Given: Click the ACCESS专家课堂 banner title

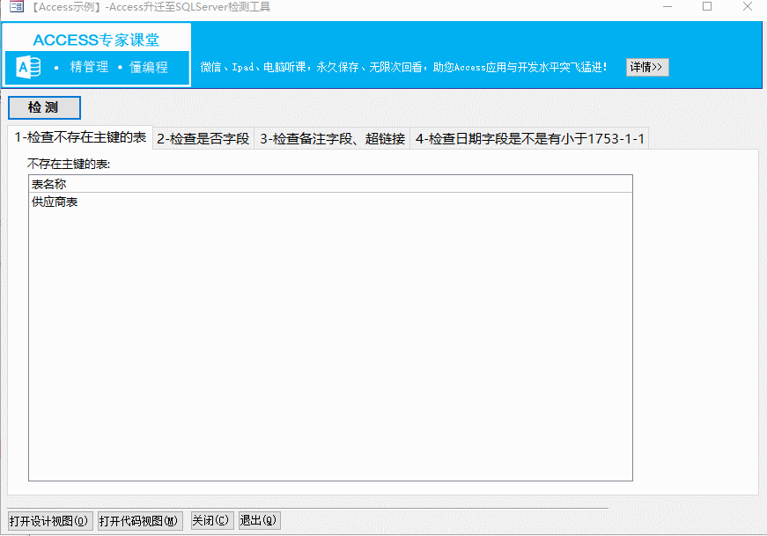Looking at the screenshot, I should click(x=96, y=40).
